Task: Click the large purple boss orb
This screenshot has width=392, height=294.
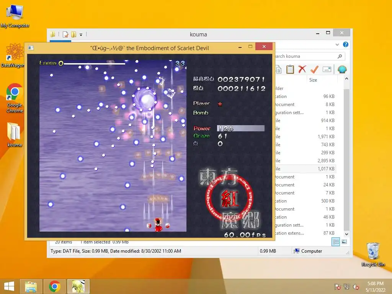Action: click(145, 100)
